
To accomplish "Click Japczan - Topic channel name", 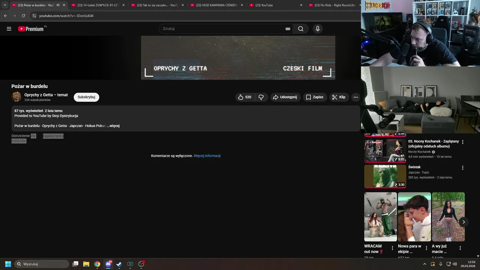I will click(419, 172).
